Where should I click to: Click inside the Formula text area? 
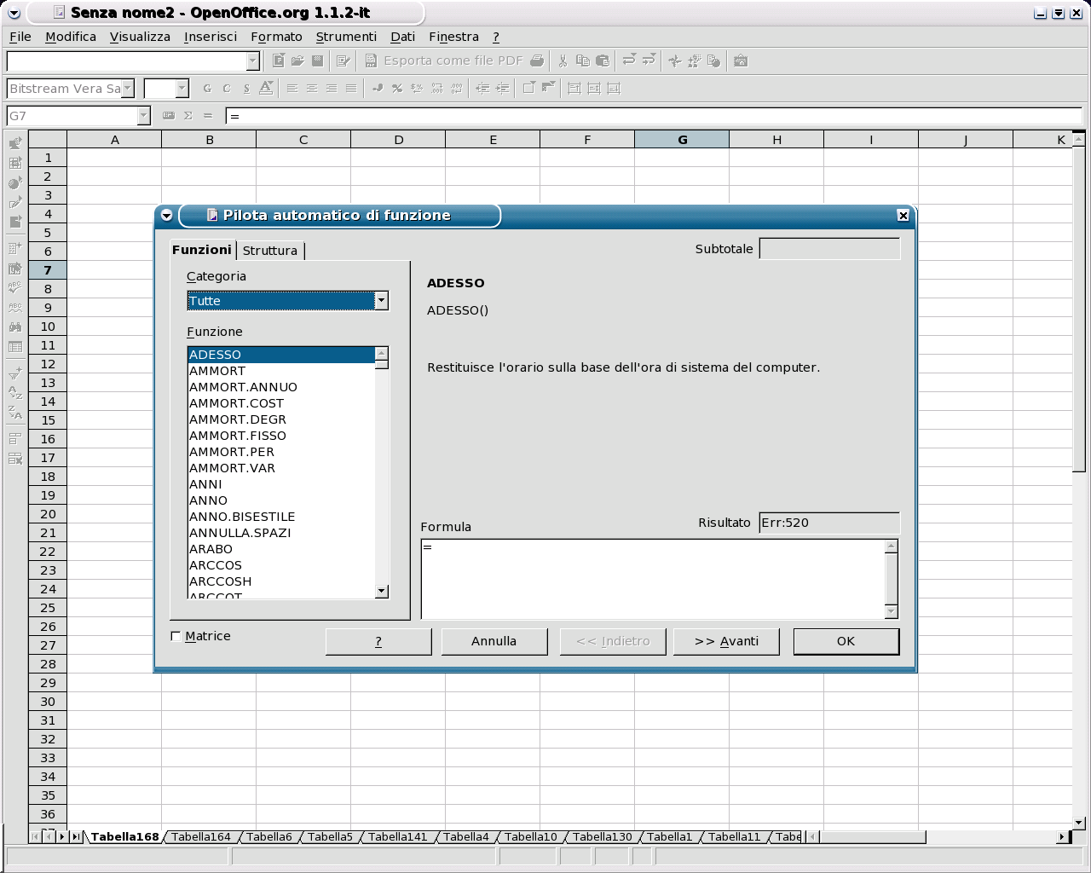pos(652,578)
